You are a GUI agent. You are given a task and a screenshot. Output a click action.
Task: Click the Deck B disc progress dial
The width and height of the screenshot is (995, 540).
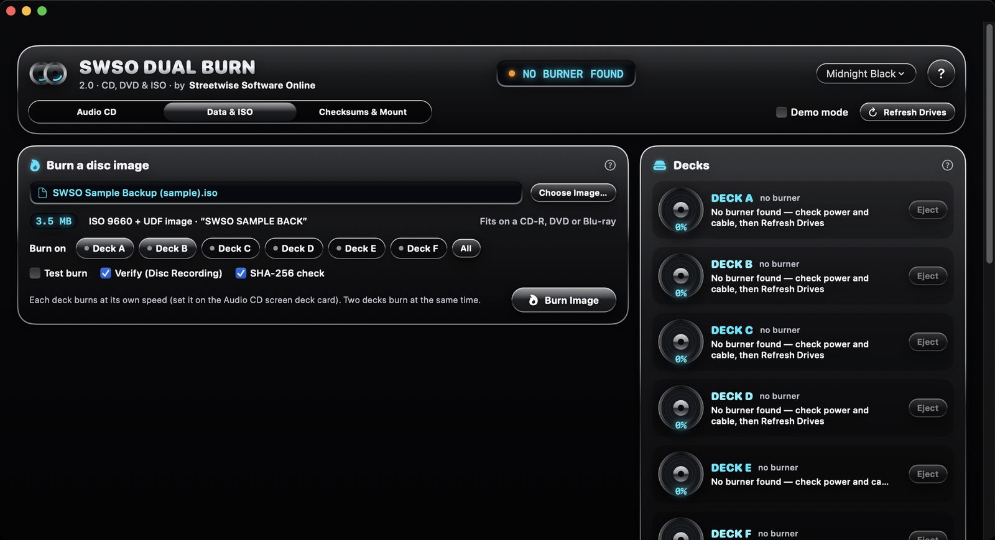[x=681, y=276]
